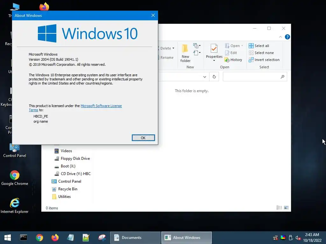Click the network tray icon
This screenshot has height=244, width=326.
tap(275, 238)
